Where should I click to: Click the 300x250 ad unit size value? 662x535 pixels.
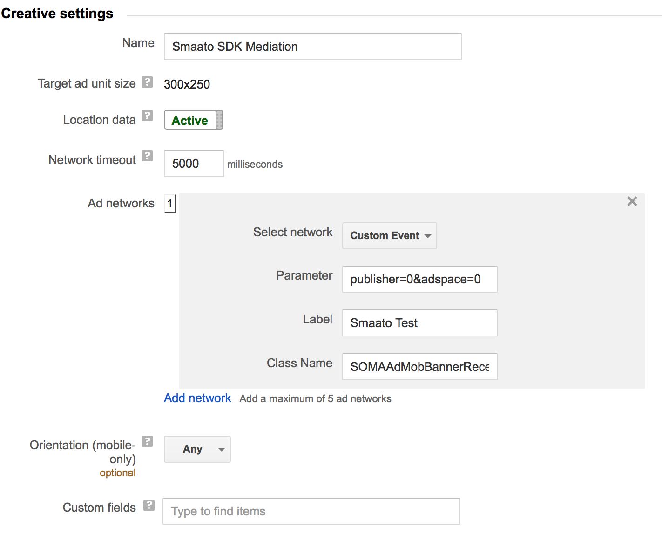point(187,84)
